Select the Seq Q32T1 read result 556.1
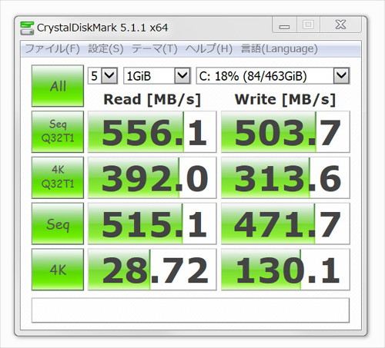This screenshot has height=348, width=385. point(152,131)
